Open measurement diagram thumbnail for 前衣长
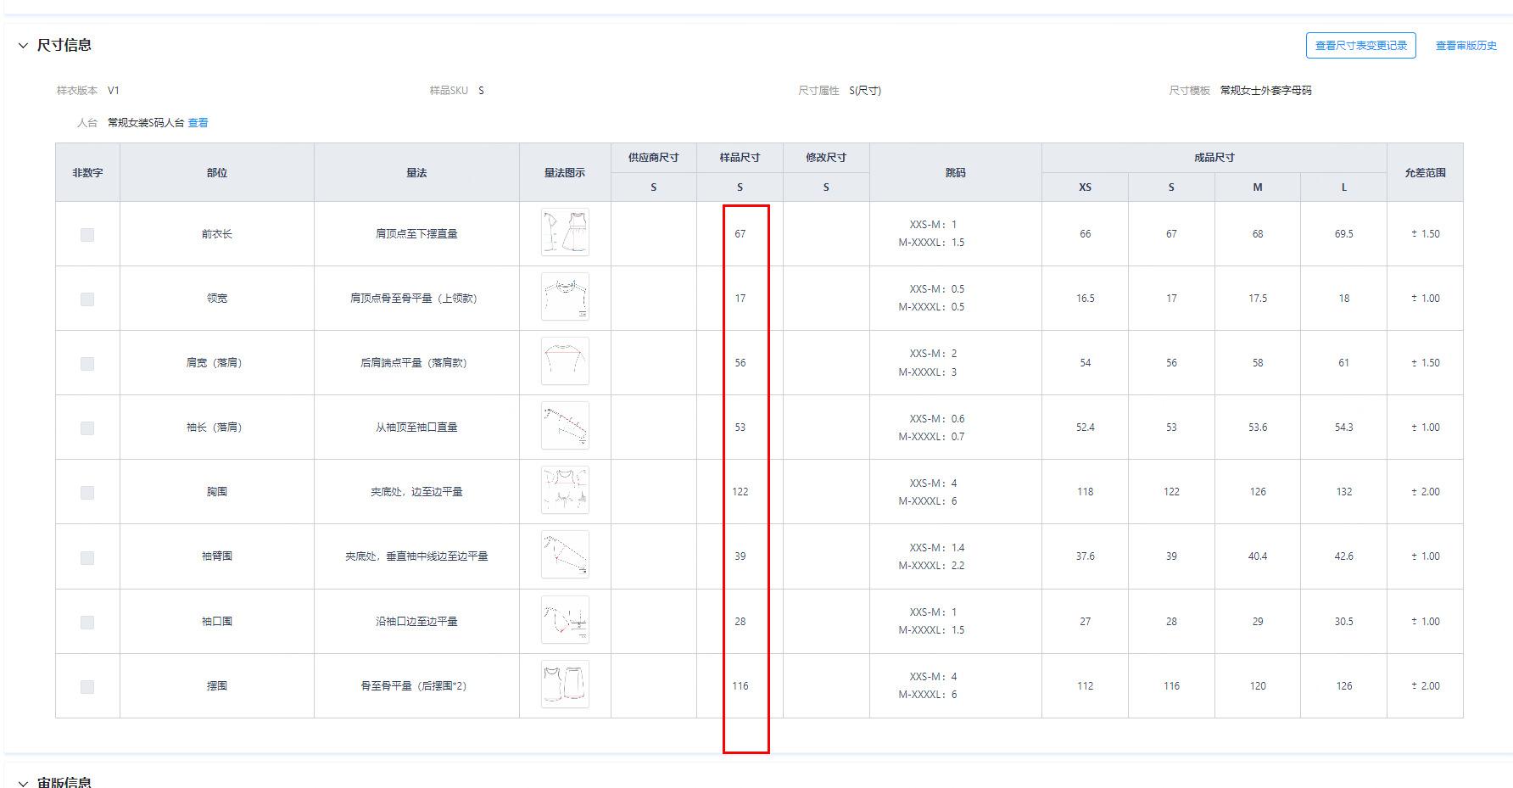 coord(565,232)
